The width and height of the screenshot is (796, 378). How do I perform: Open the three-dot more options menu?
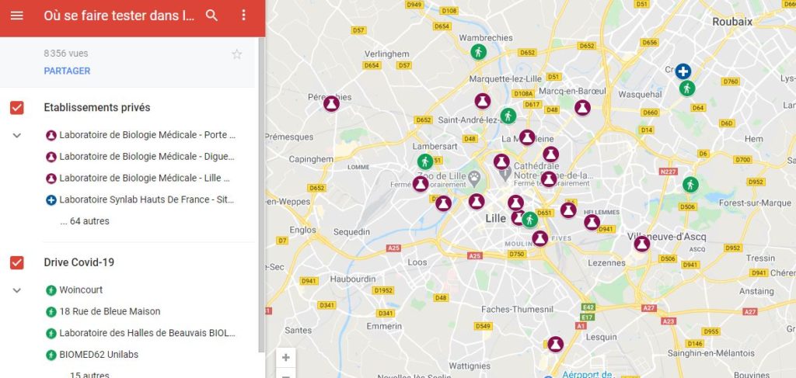[243, 16]
